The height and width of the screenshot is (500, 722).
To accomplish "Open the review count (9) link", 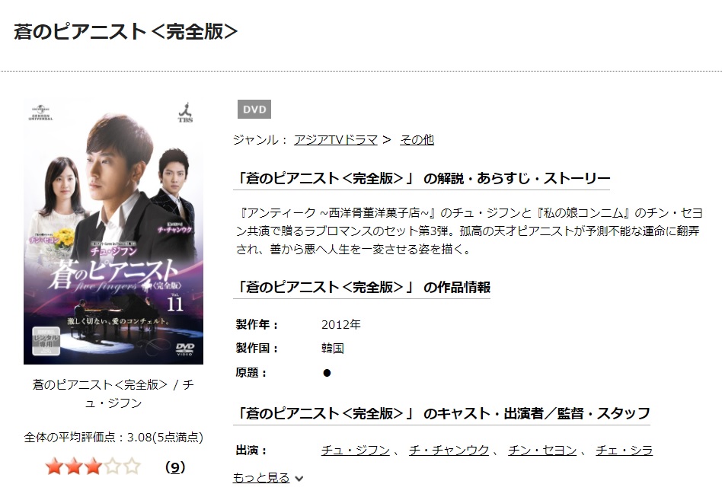I will 175,467.
